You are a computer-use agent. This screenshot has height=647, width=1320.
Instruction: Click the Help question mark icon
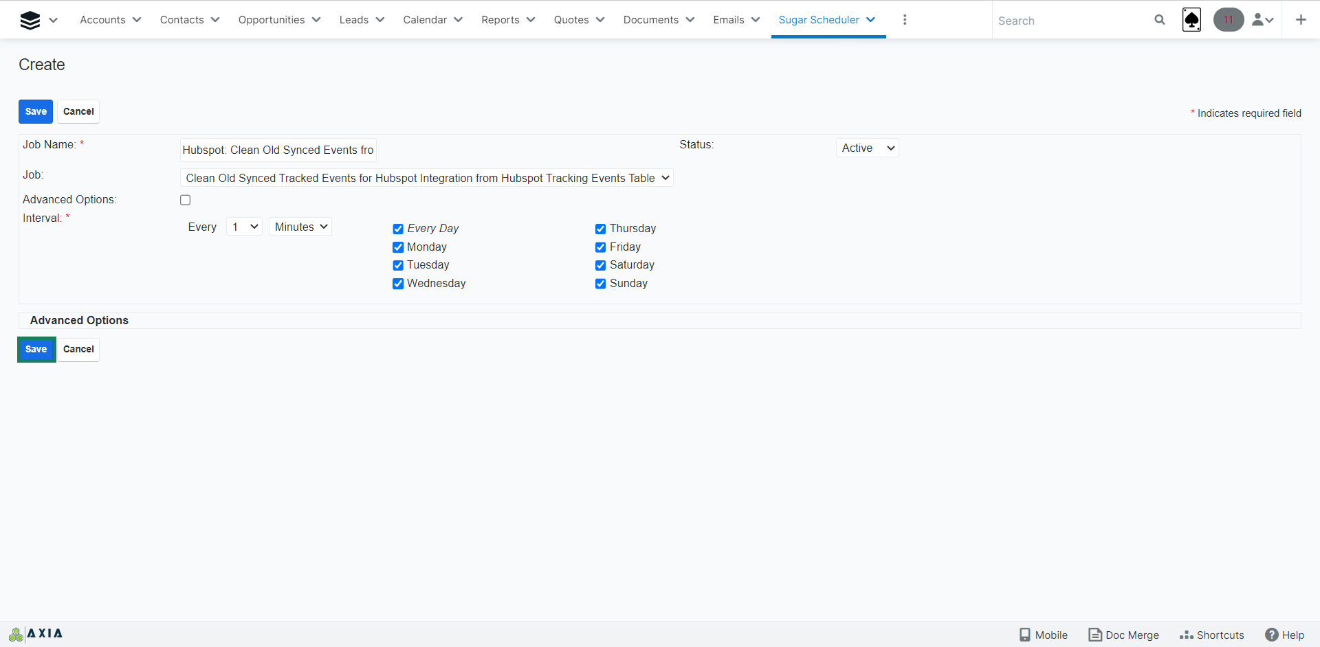1272,635
